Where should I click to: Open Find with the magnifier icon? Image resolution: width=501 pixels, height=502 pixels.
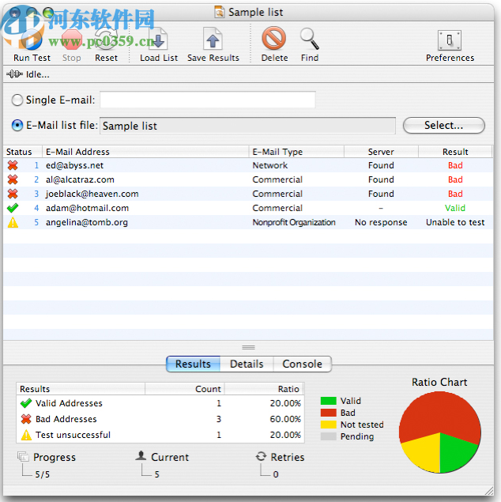click(x=310, y=39)
